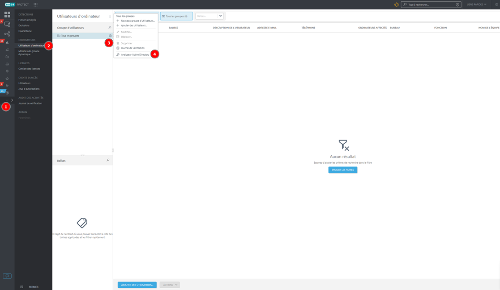Open the detections warning triangle sidebar icon

pos(7,42)
